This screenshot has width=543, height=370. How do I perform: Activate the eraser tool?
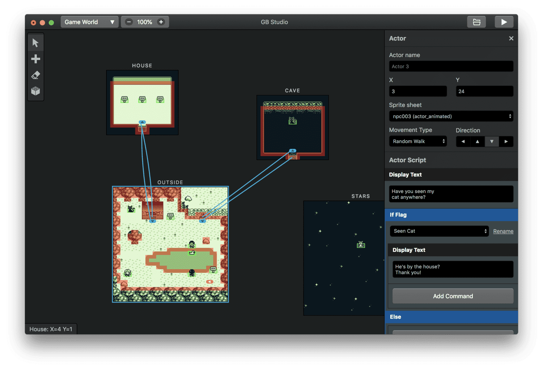[35, 75]
